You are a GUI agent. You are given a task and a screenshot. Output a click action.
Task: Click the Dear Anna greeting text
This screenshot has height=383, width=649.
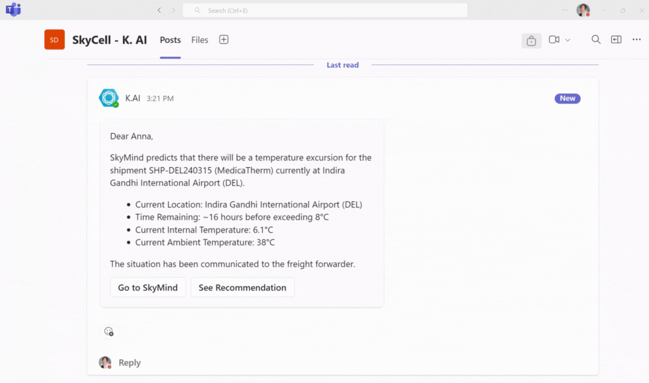coord(131,136)
